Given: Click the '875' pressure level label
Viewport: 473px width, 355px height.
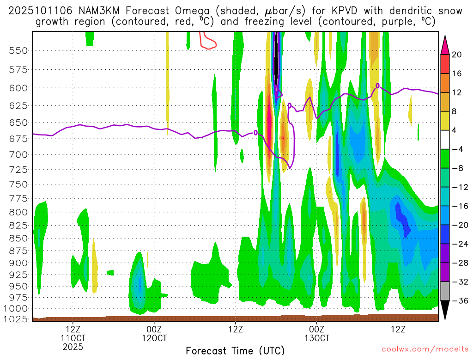Looking at the screenshot, I should [x=18, y=251].
